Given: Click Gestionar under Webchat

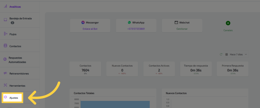Looking at the screenshot, I should [182, 29].
